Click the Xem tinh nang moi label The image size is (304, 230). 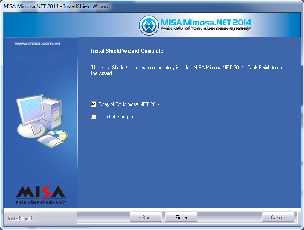[117, 117]
